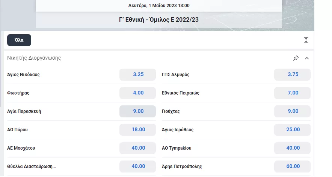Click the Φωστήρας team name
The image size is (332, 177).
tap(18, 93)
